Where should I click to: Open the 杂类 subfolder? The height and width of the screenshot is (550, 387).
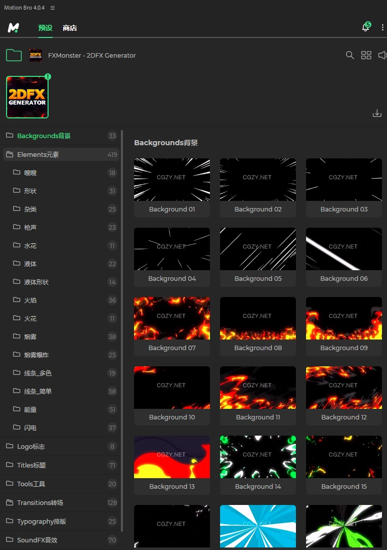(61, 209)
